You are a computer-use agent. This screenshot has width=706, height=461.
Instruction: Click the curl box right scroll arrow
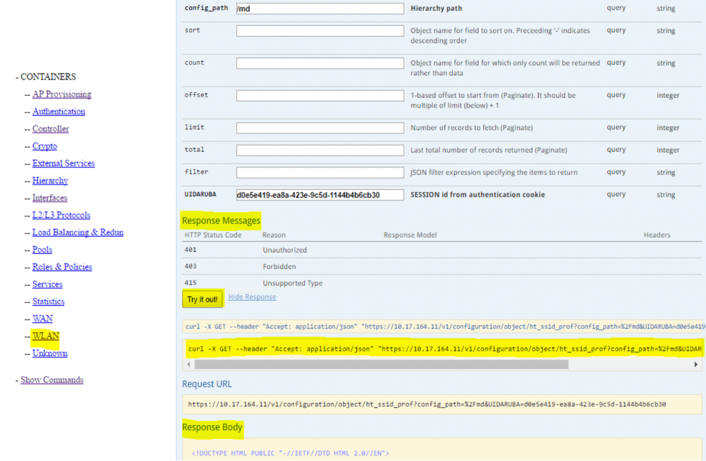tap(696, 364)
